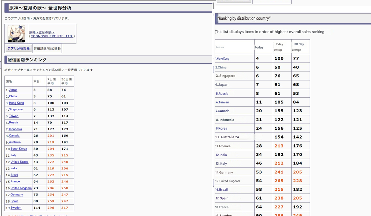371x216 pixels.
Task: Open COGNOSPHERE PTE. LTD. publisher link
Action: tap(52, 36)
